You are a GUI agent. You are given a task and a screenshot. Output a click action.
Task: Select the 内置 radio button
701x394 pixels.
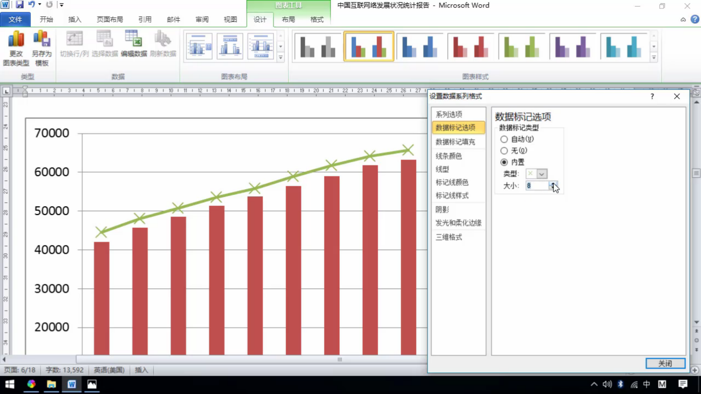click(x=504, y=162)
